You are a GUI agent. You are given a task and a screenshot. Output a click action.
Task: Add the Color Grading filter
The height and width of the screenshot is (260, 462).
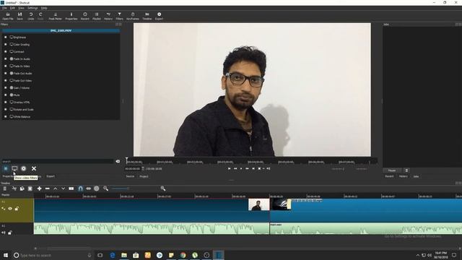tap(21, 45)
